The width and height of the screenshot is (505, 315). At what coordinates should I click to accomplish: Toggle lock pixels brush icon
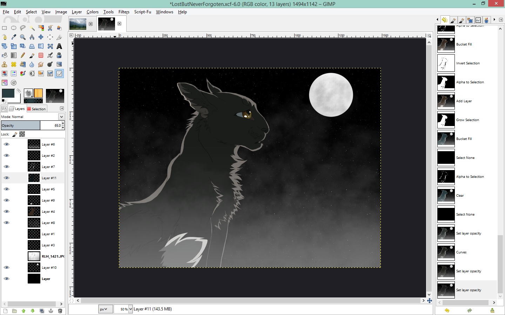pyautogui.click(x=15, y=134)
